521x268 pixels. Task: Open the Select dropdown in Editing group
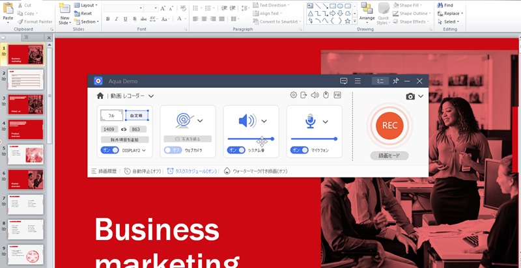[448, 21]
